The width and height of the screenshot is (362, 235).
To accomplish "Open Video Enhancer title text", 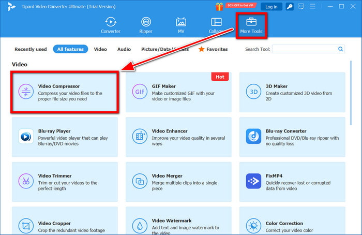I will pyautogui.click(x=170, y=131).
